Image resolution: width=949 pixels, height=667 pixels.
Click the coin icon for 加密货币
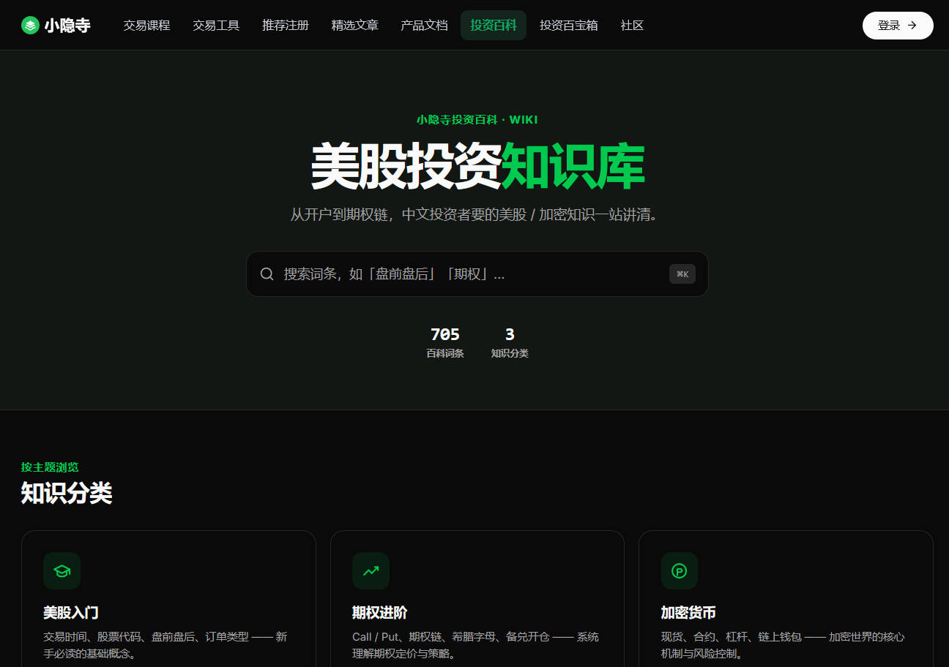(680, 571)
